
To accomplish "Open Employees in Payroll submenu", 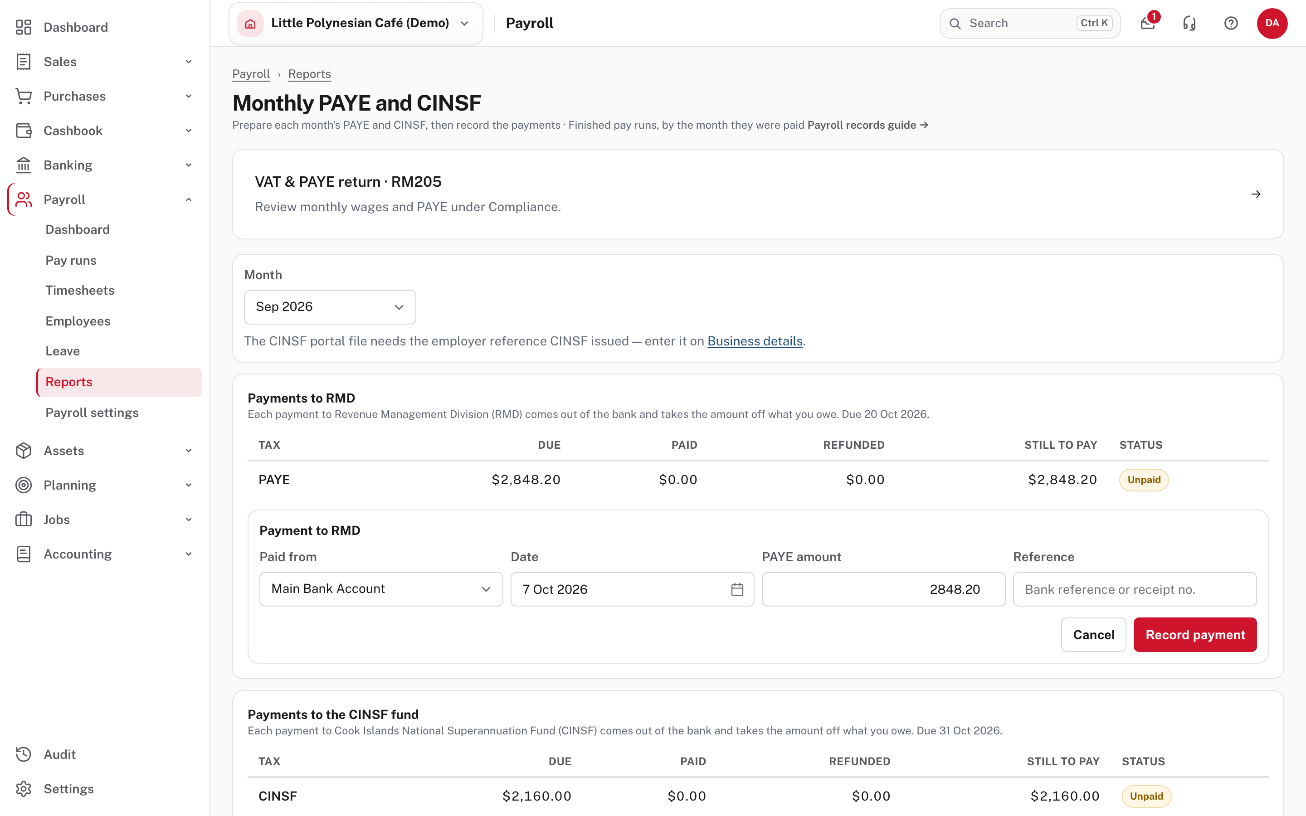I will point(78,321).
